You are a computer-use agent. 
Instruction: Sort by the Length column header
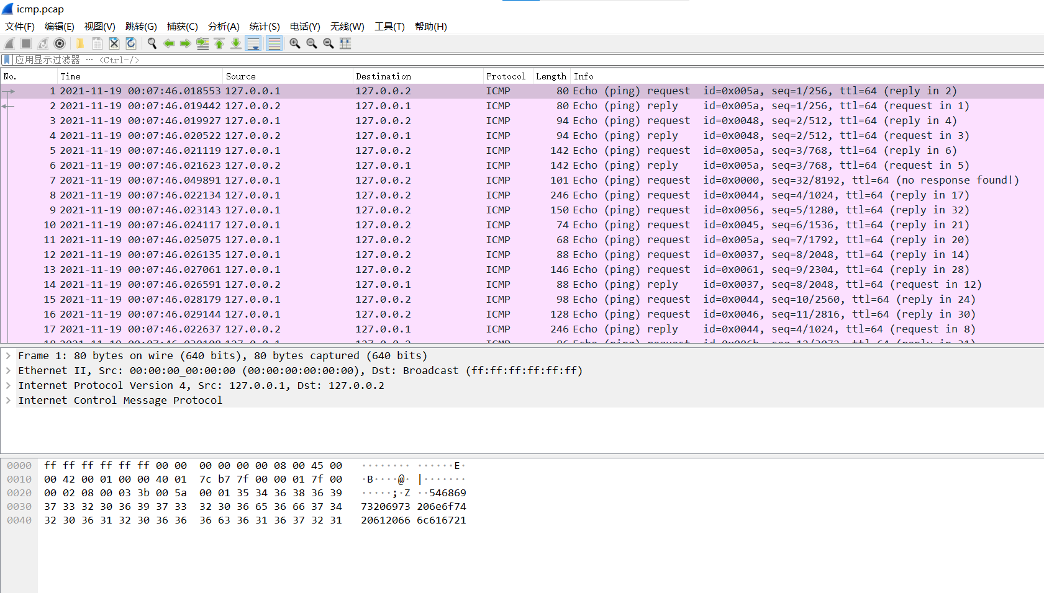[x=552, y=76]
